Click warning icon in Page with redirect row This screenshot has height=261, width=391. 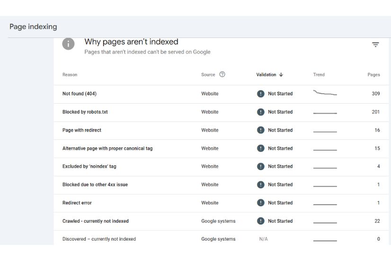pyautogui.click(x=260, y=130)
